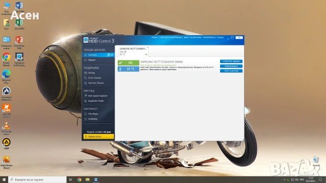Open the user folder desktop icon

(6, 24)
